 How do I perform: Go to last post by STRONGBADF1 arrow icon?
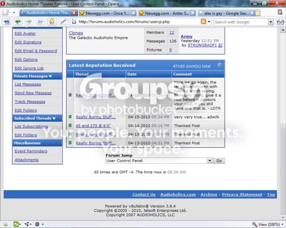220,45
